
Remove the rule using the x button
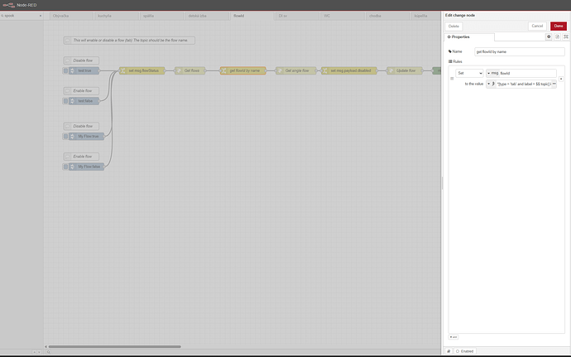coord(561,79)
